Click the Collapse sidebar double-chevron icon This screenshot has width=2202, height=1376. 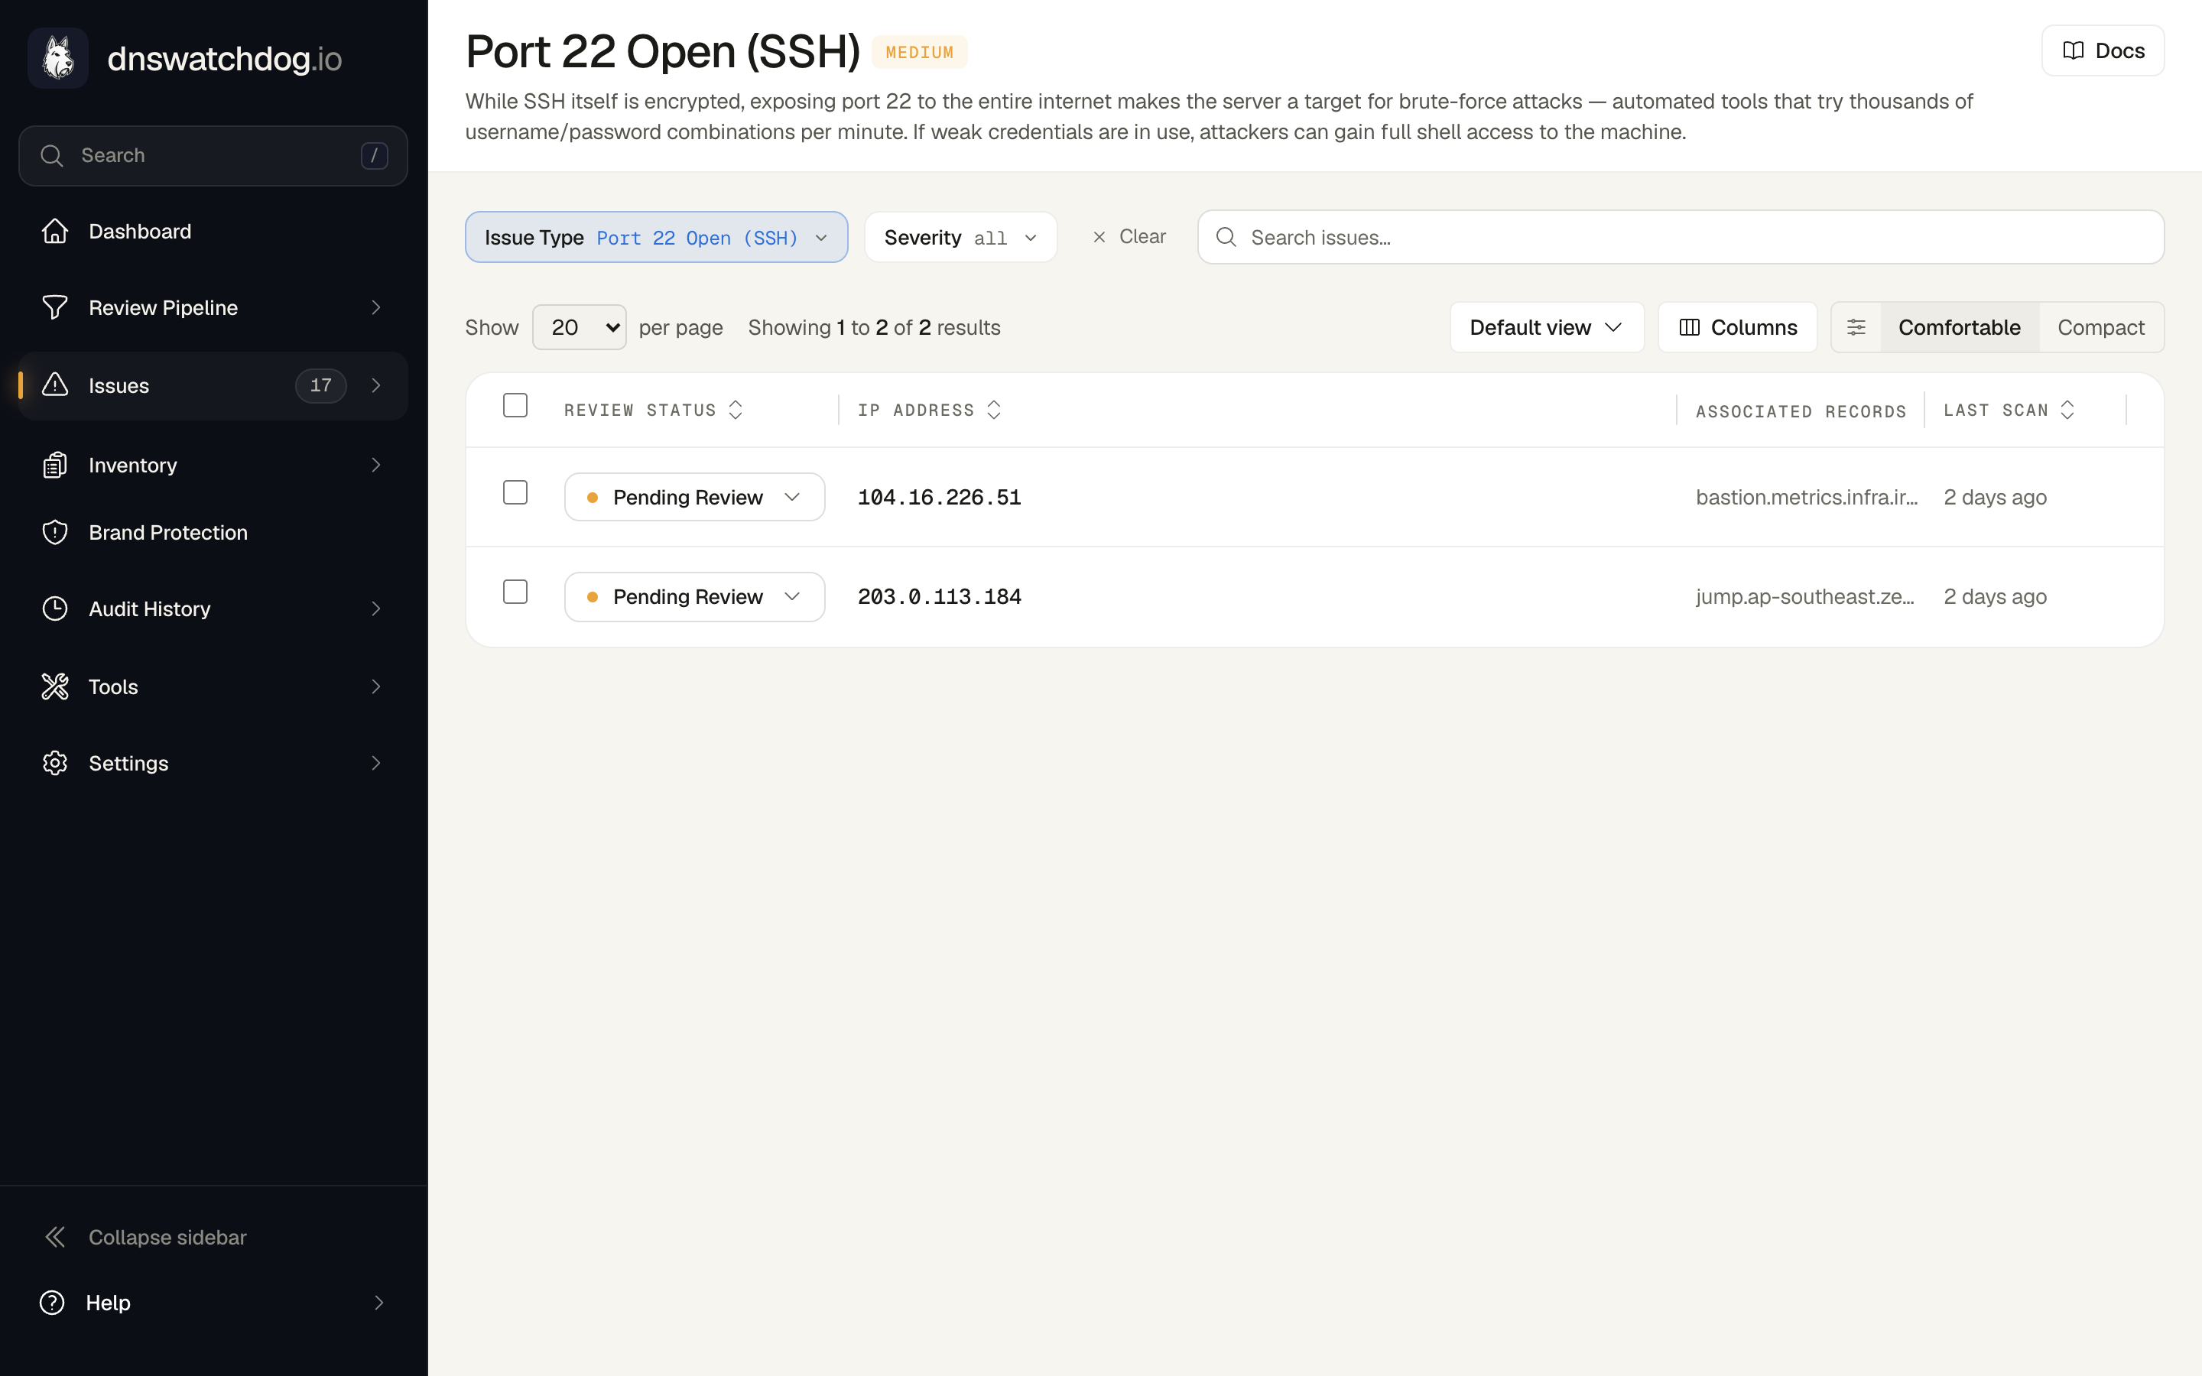[54, 1237]
